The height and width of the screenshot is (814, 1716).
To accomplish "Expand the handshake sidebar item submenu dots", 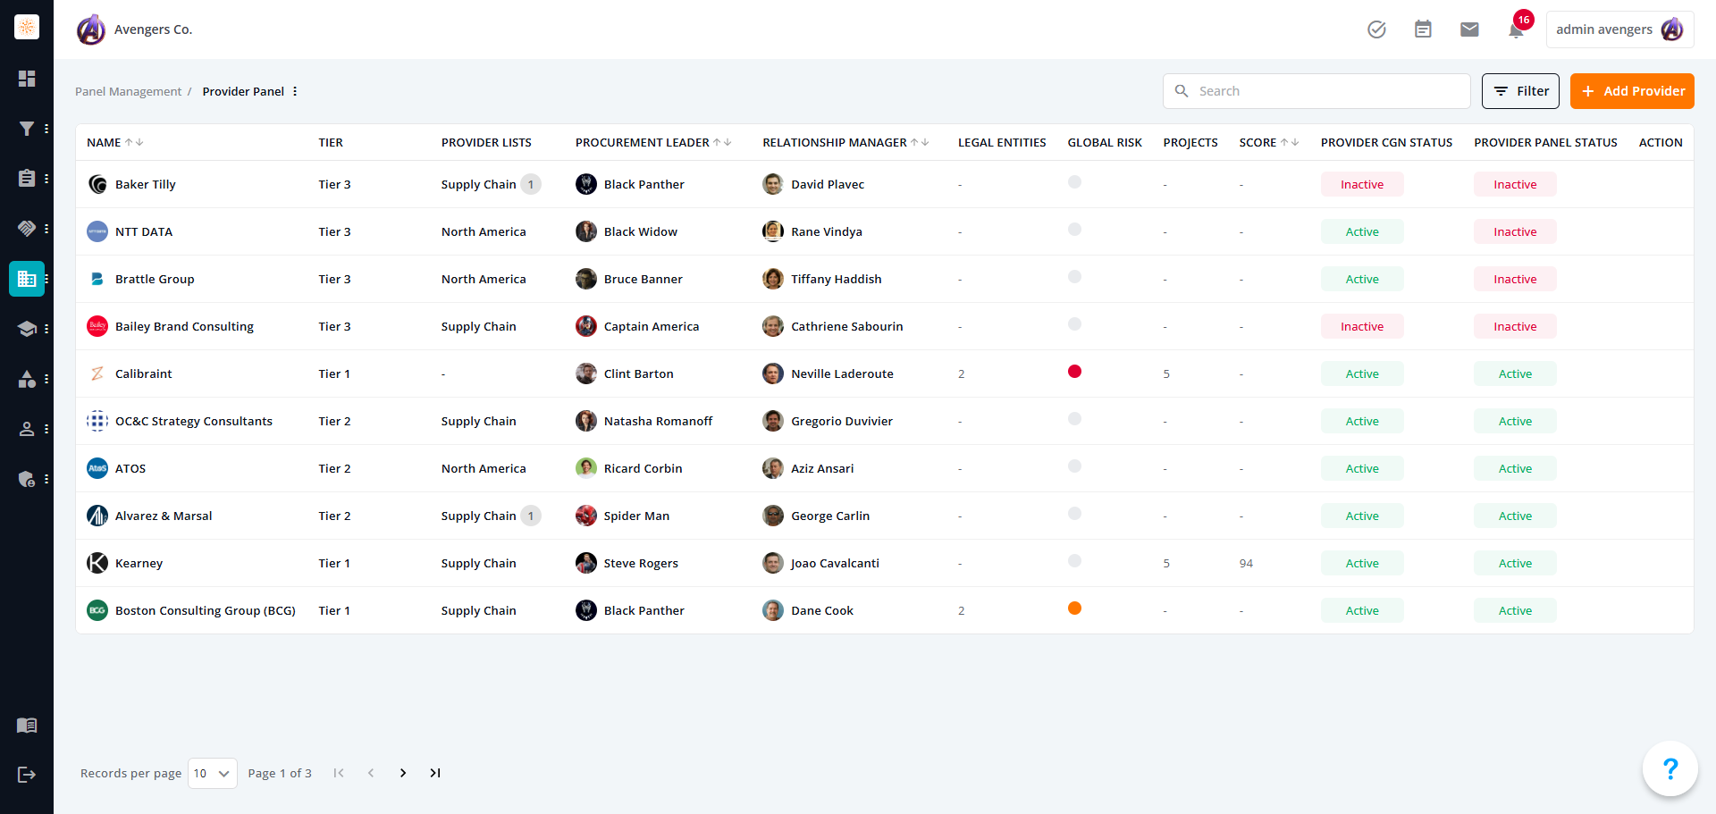I will pyautogui.click(x=46, y=229).
